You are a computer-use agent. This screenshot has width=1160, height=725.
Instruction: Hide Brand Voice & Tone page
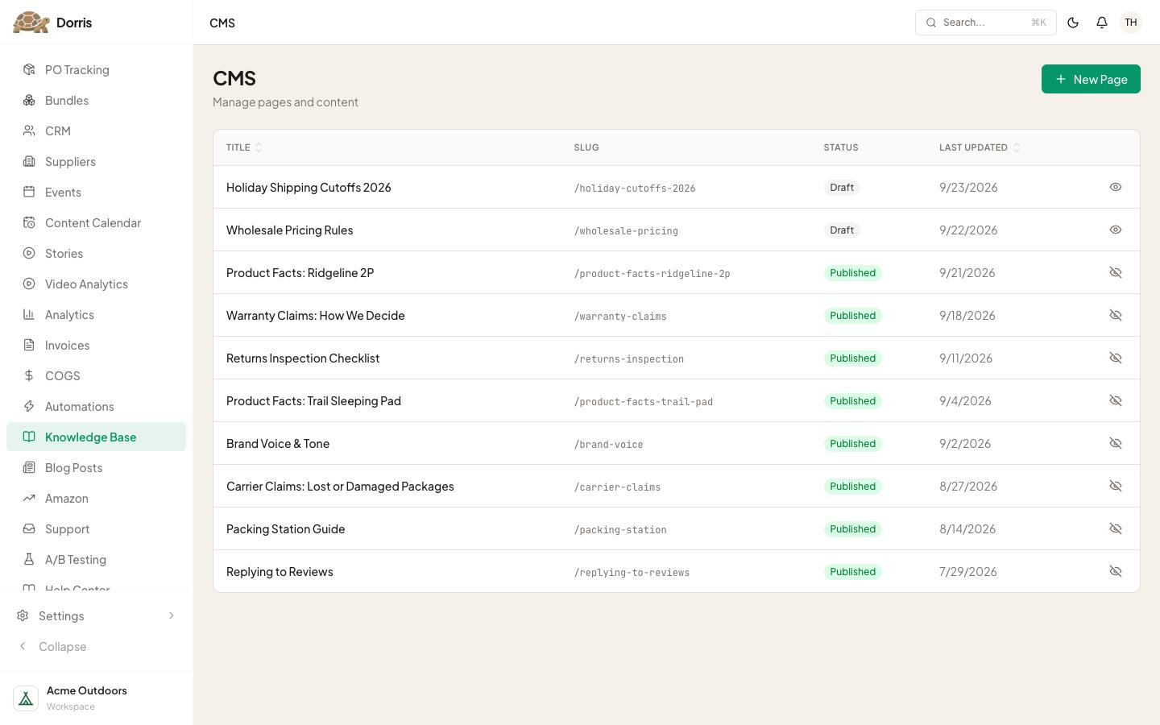[x=1116, y=443]
